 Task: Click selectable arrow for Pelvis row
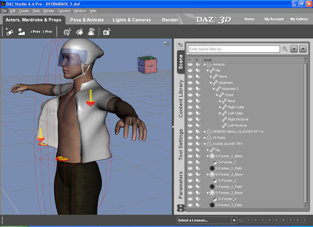(198, 77)
